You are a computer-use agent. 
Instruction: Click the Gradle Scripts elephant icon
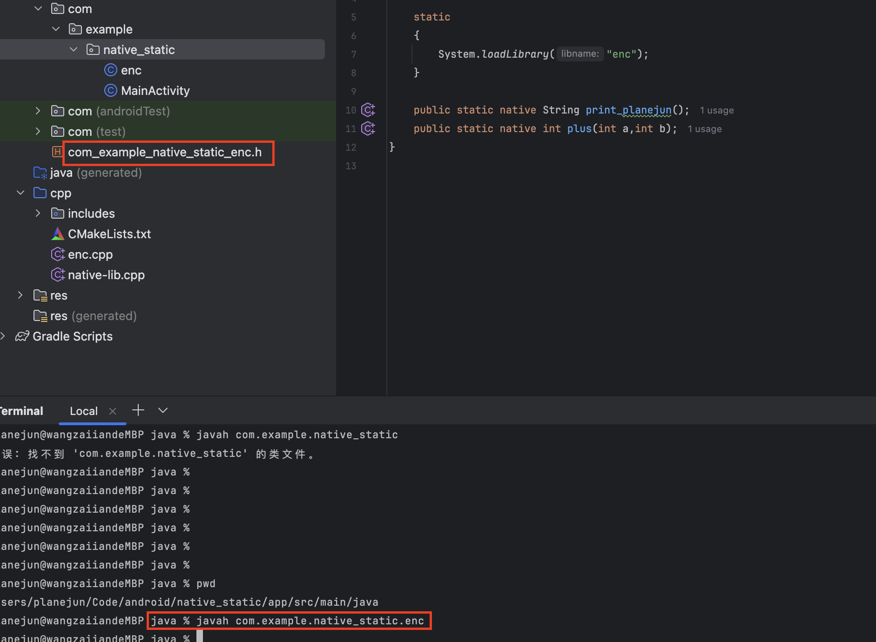point(22,336)
